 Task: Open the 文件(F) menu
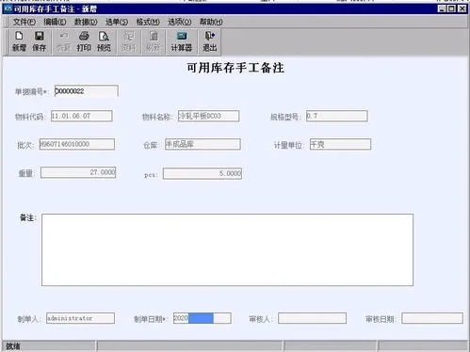click(x=24, y=22)
